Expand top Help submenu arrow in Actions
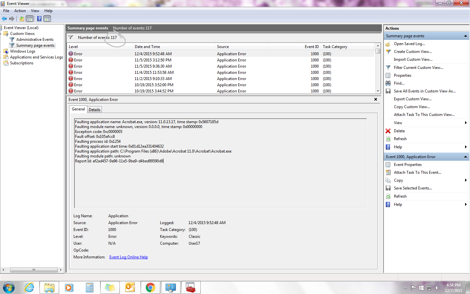The height and width of the screenshot is (294, 470). pyautogui.click(x=466, y=147)
